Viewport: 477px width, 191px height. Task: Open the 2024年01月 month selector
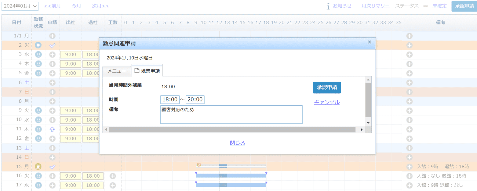(20, 5)
